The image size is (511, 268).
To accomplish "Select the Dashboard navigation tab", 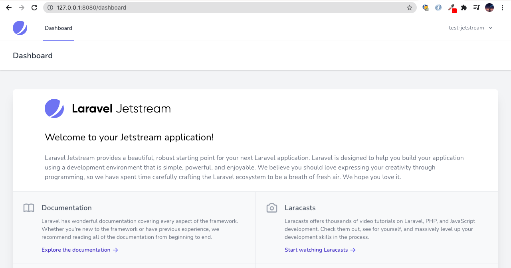I will tap(58, 28).
